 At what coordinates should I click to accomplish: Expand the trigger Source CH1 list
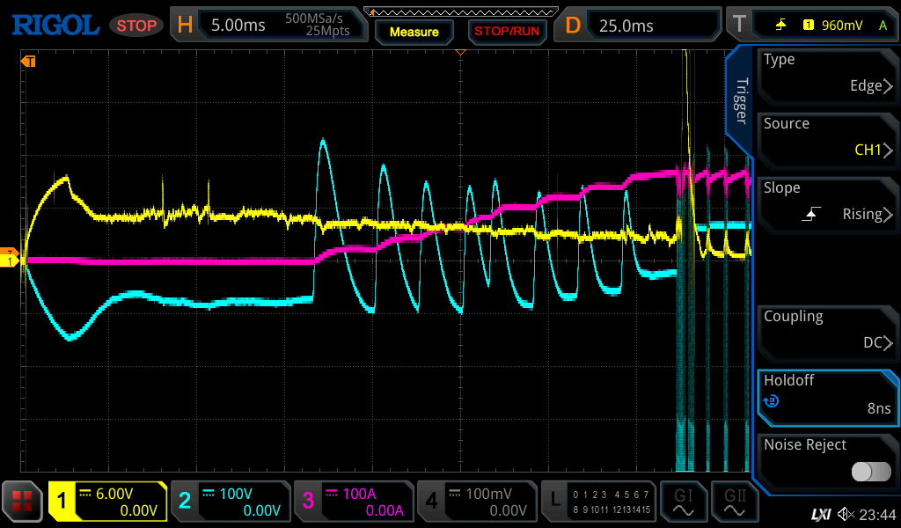coord(827,138)
